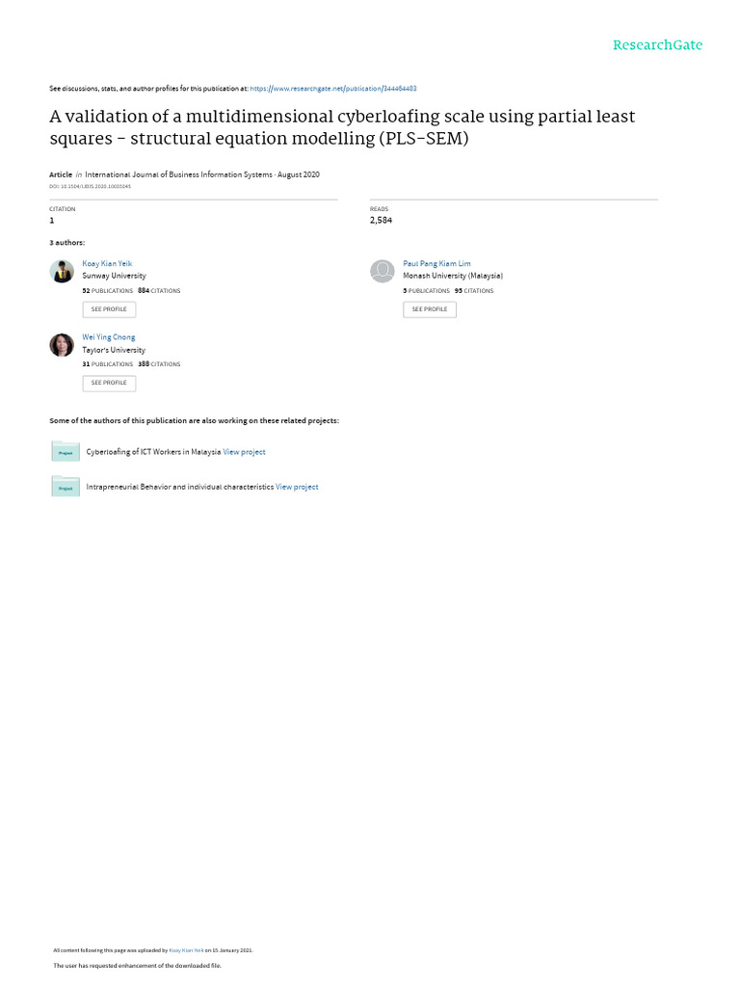Click the Cyberloafing of ICT Workers project icon

coord(66,451)
